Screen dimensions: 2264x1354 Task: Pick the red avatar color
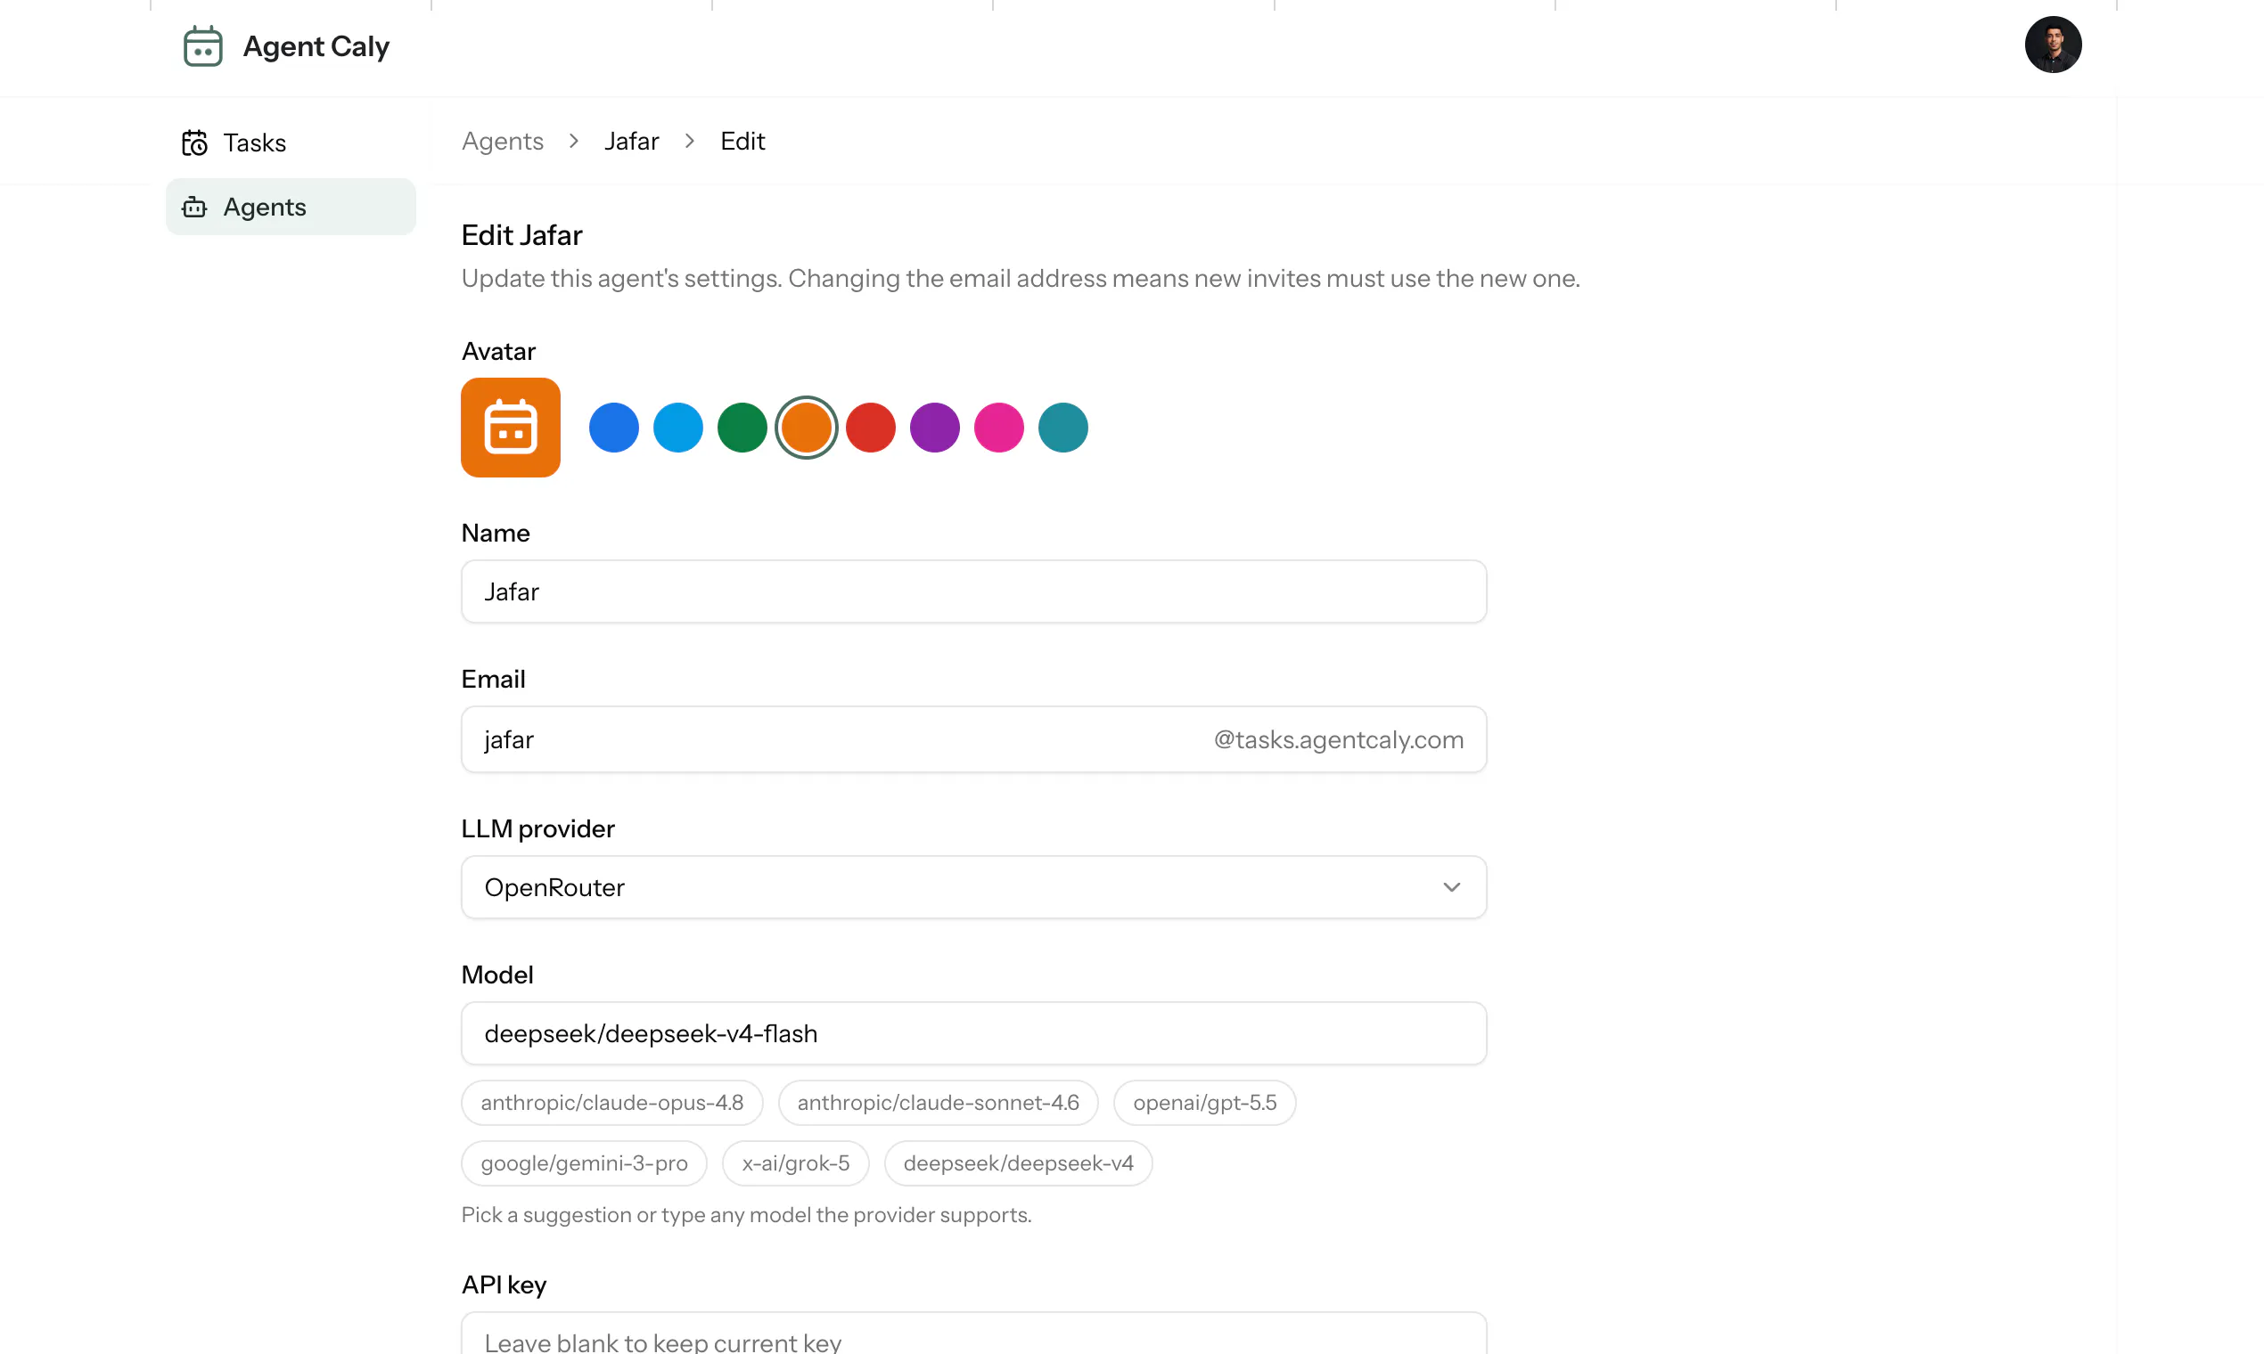[x=870, y=428]
